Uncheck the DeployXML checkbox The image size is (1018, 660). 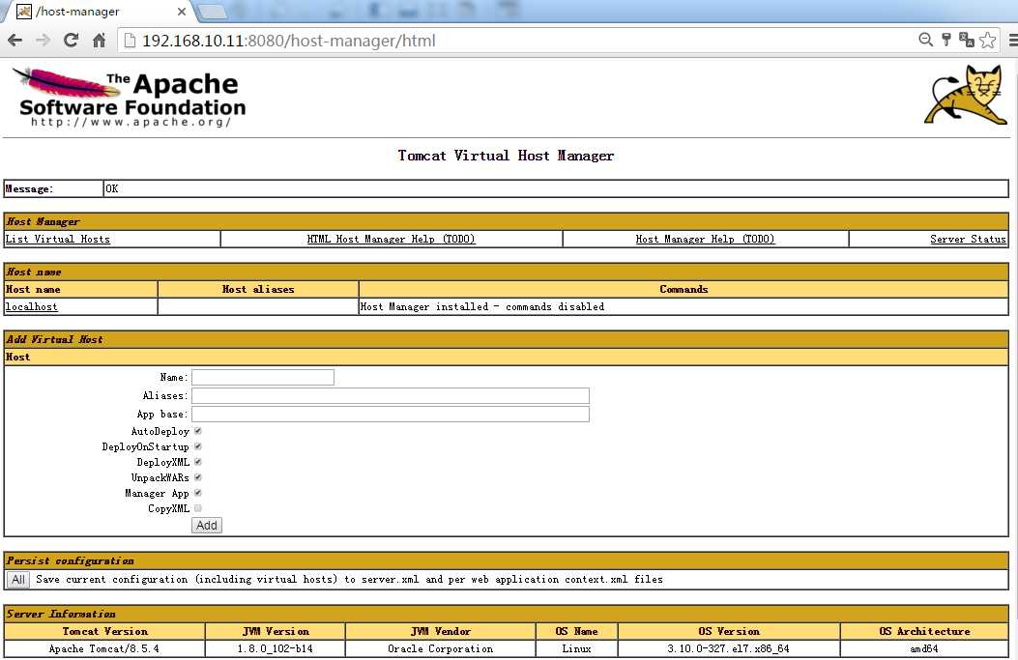198,462
